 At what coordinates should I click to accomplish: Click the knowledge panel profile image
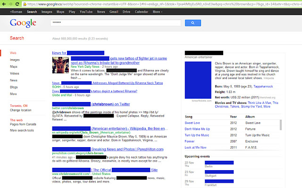click(x=198, y=80)
